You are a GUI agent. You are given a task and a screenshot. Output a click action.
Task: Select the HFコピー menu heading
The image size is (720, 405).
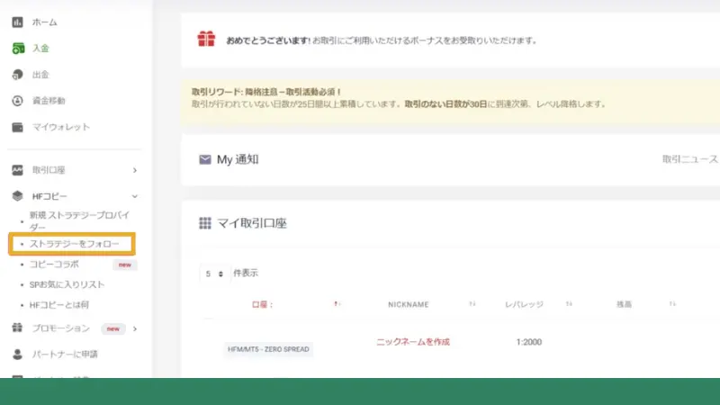(x=49, y=196)
